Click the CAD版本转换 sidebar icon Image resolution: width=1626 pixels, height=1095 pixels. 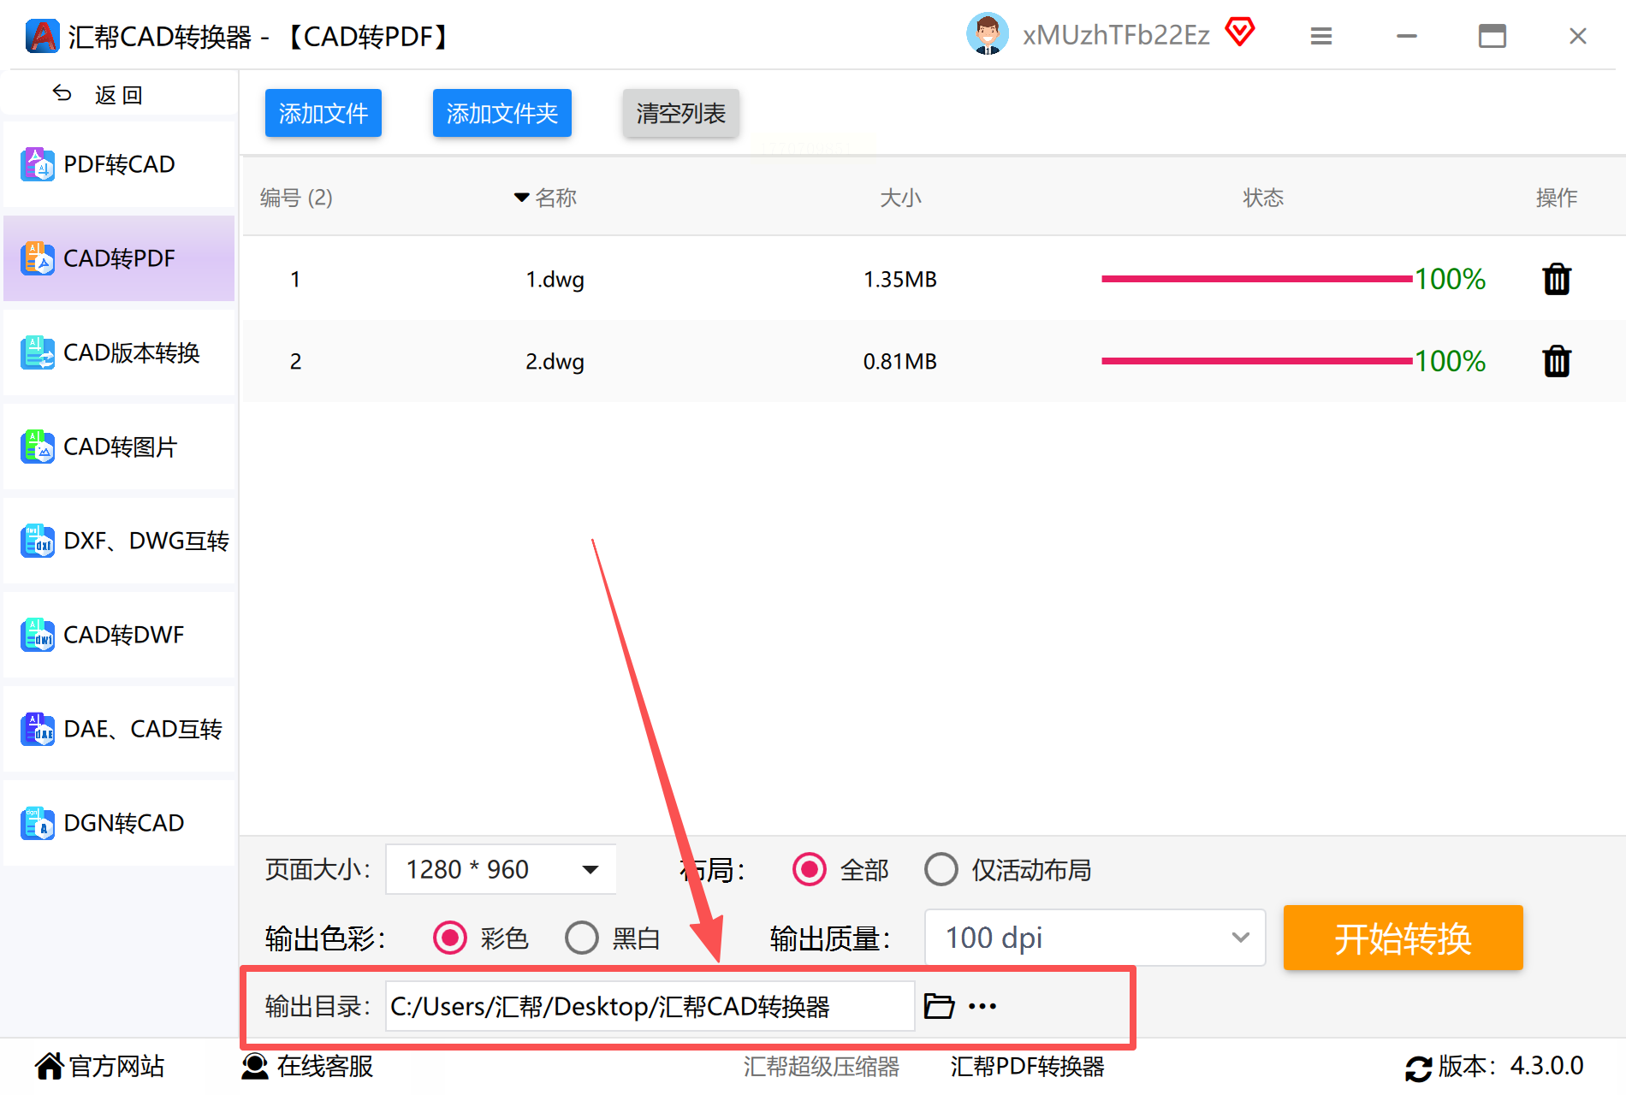(38, 352)
